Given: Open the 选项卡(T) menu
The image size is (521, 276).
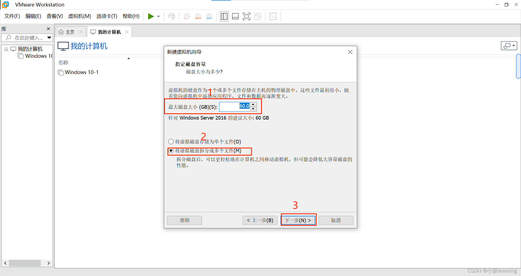Looking at the screenshot, I should [107, 16].
